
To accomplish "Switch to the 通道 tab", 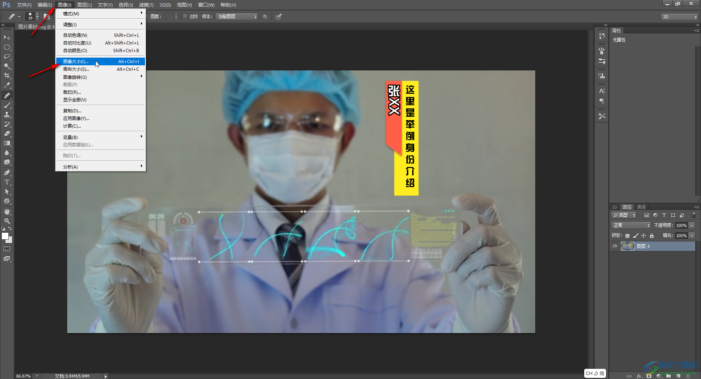I will pos(641,207).
